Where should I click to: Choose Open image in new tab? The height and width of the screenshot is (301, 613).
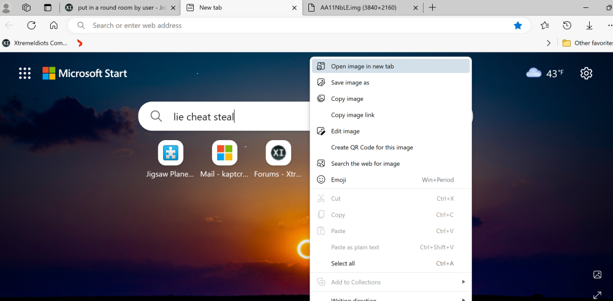coord(362,66)
